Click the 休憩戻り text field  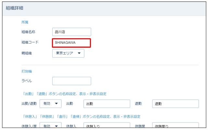point(175,126)
